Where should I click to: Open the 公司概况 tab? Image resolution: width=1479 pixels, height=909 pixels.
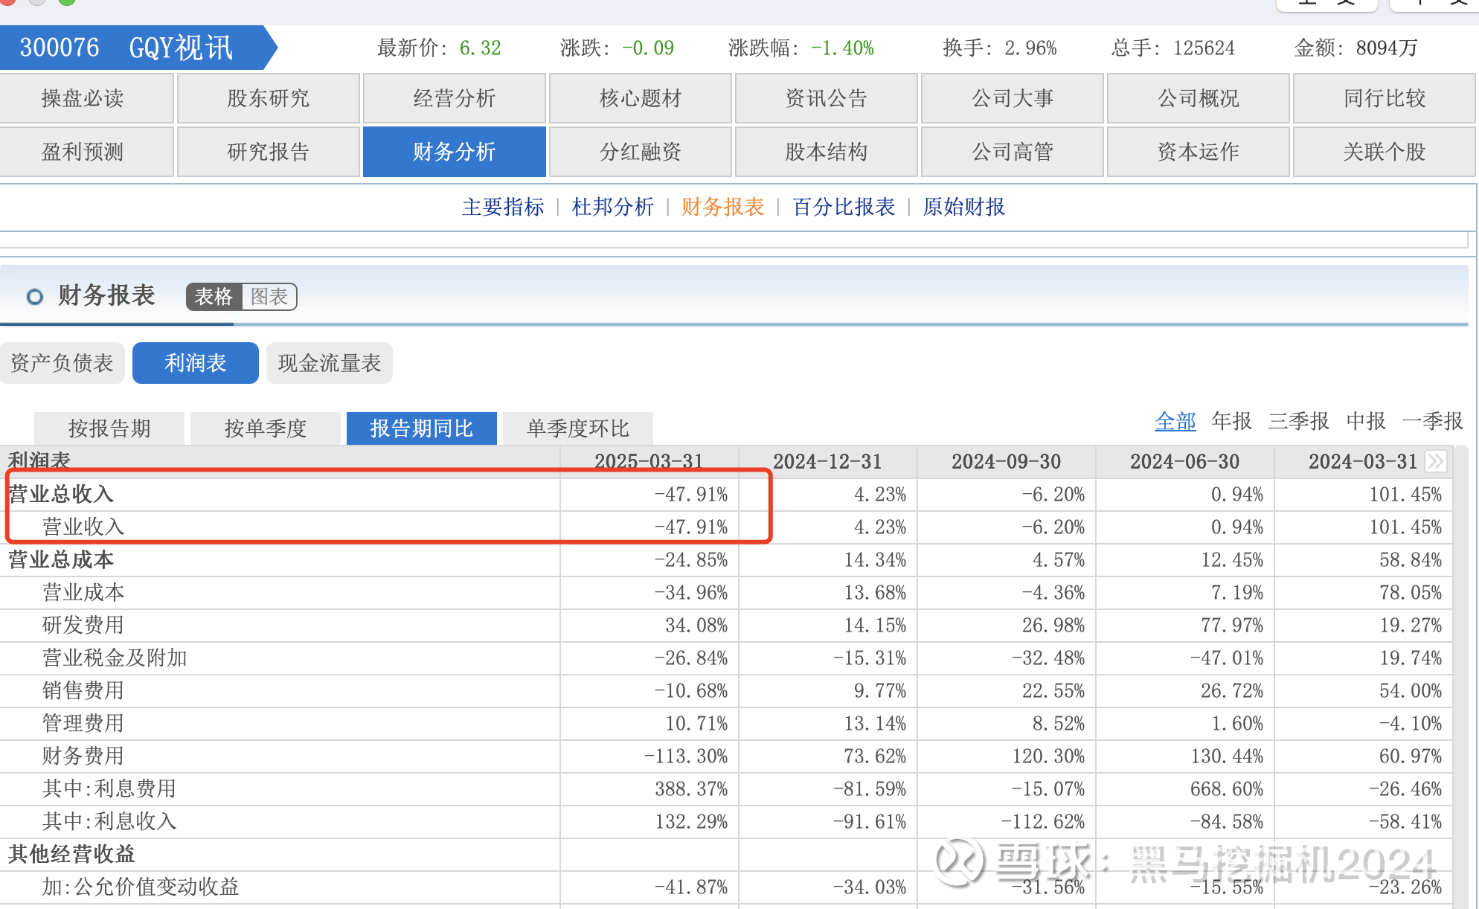1199,98
